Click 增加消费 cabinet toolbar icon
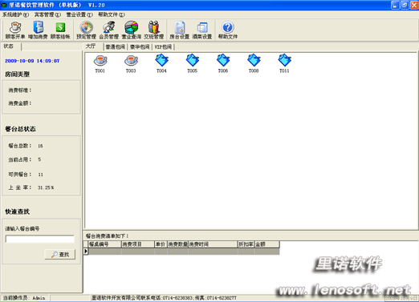 38,30
